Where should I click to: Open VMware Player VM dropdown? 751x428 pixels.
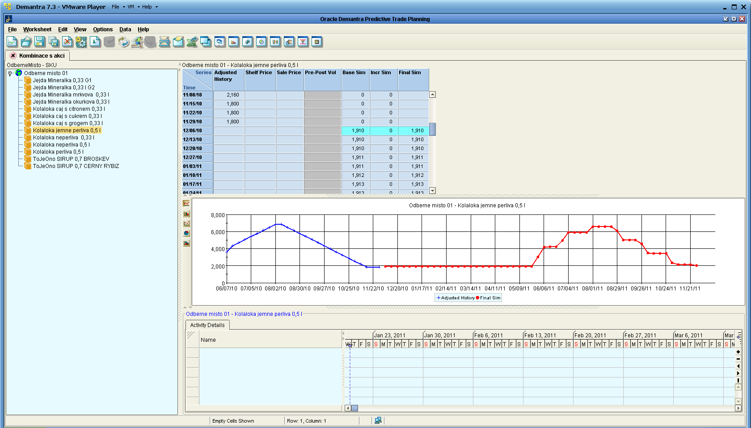(x=133, y=7)
